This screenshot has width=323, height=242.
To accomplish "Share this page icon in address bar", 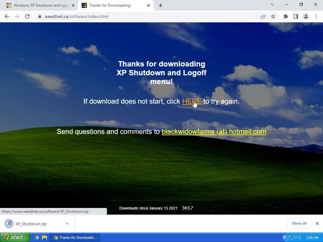I will [x=263, y=16].
